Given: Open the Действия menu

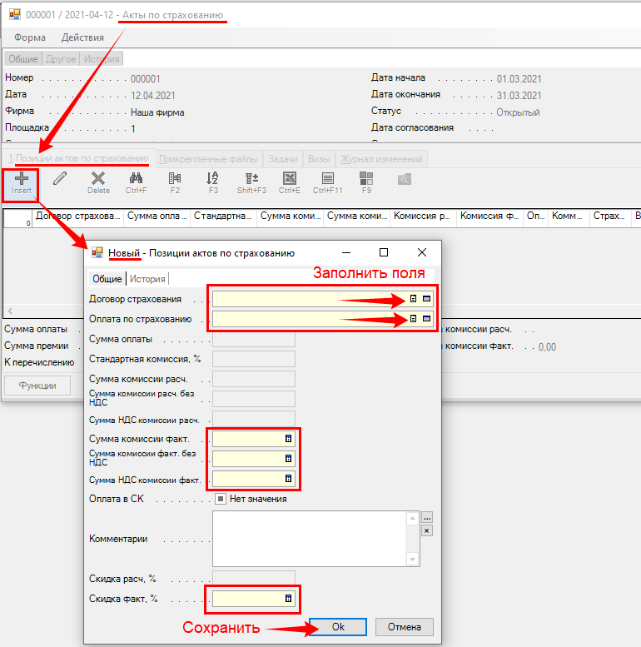Looking at the screenshot, I should [82, 37].
